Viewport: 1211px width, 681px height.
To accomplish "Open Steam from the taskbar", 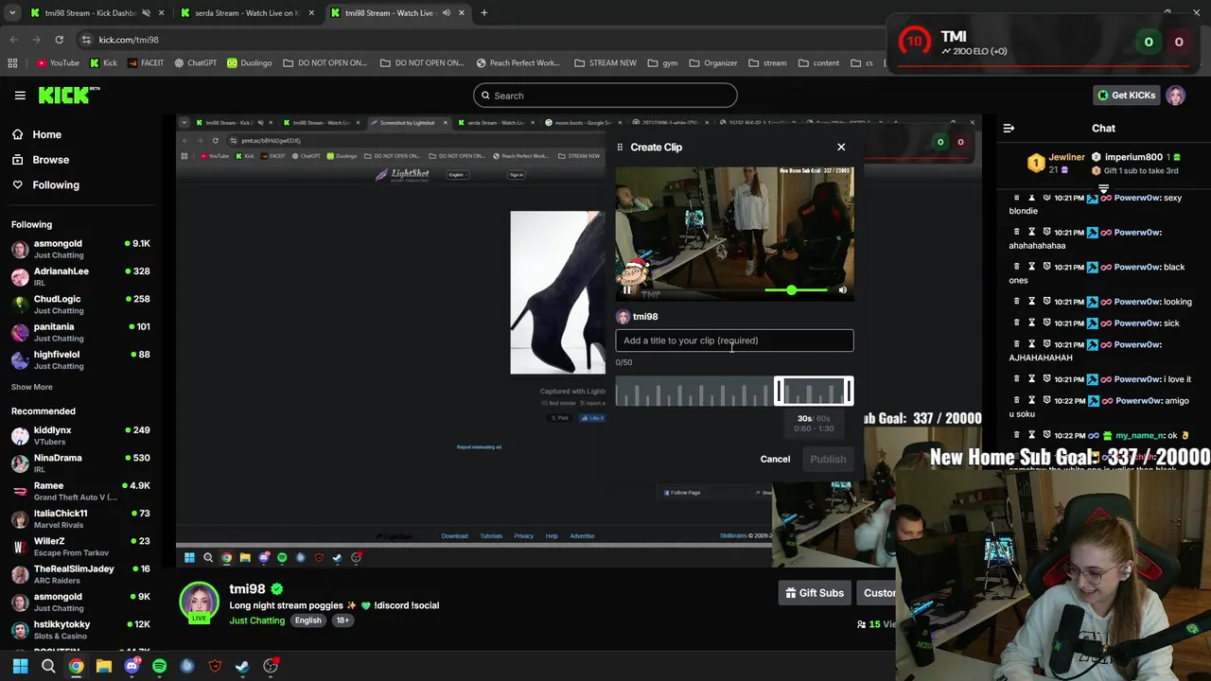I will tap(242, 666).
